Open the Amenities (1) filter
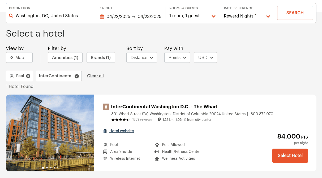Viewport: 322px width, 178px height. [x=65, y=57]
